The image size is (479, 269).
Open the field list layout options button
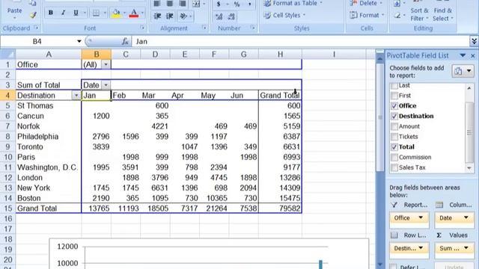point(462,72)
